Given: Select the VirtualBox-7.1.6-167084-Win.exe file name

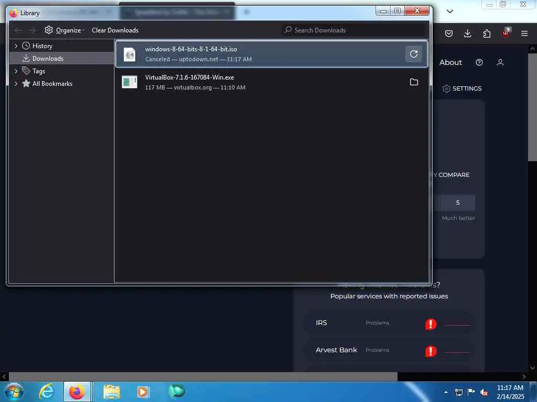Looking at the screenshot, I should tap(189, 77).
